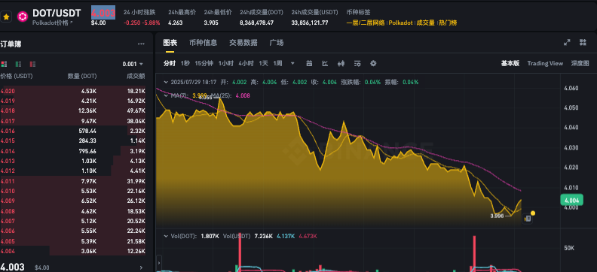Select the 1秒 time interval
The width and height of the screenshot is (597, 272).
tap(185, 63)
